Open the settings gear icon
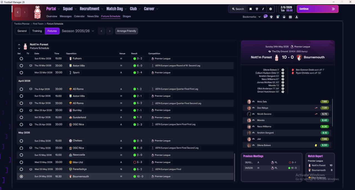This screenshot has height=190, width=355. (x=271, y=9)
